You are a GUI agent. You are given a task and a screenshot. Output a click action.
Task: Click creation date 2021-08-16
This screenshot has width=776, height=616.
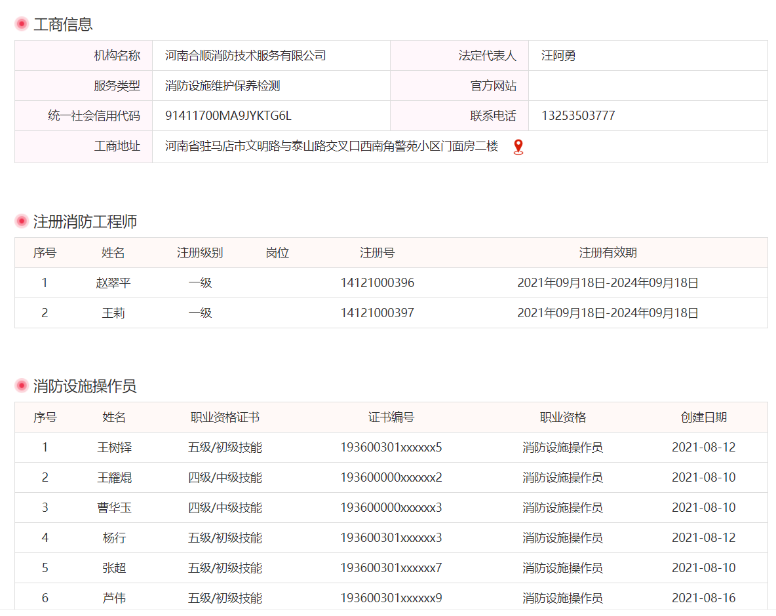click(x=703, y=598)
